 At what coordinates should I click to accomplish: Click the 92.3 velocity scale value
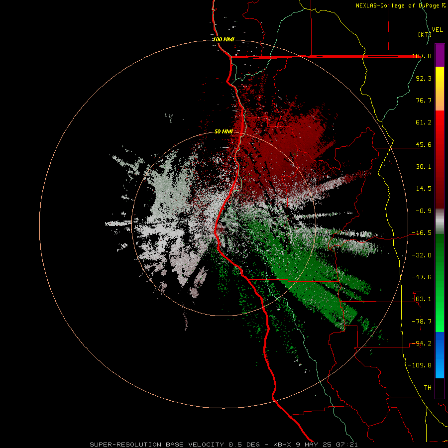click(424, 78)
